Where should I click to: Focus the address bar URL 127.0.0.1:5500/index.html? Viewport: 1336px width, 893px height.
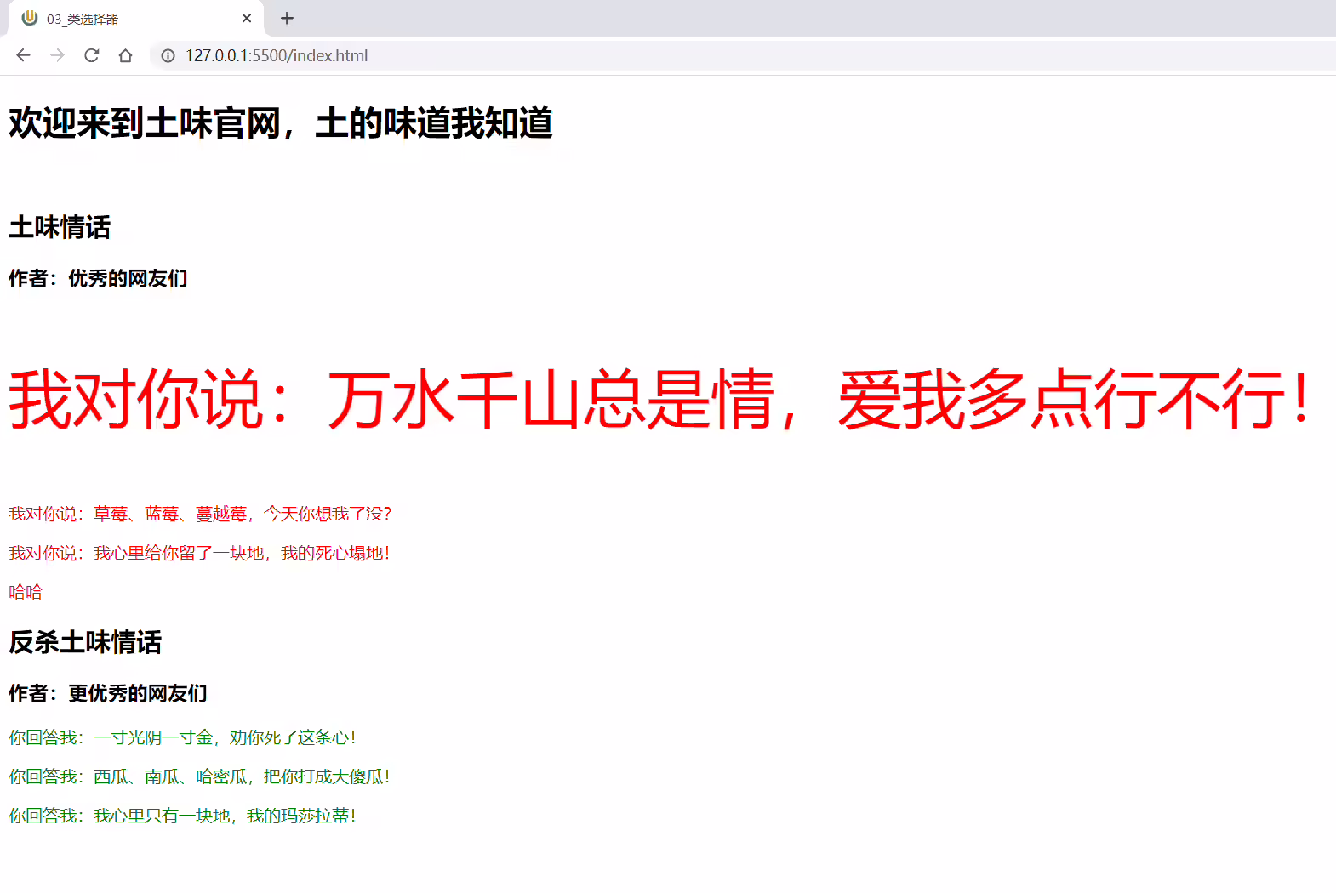tap(277, 55)
